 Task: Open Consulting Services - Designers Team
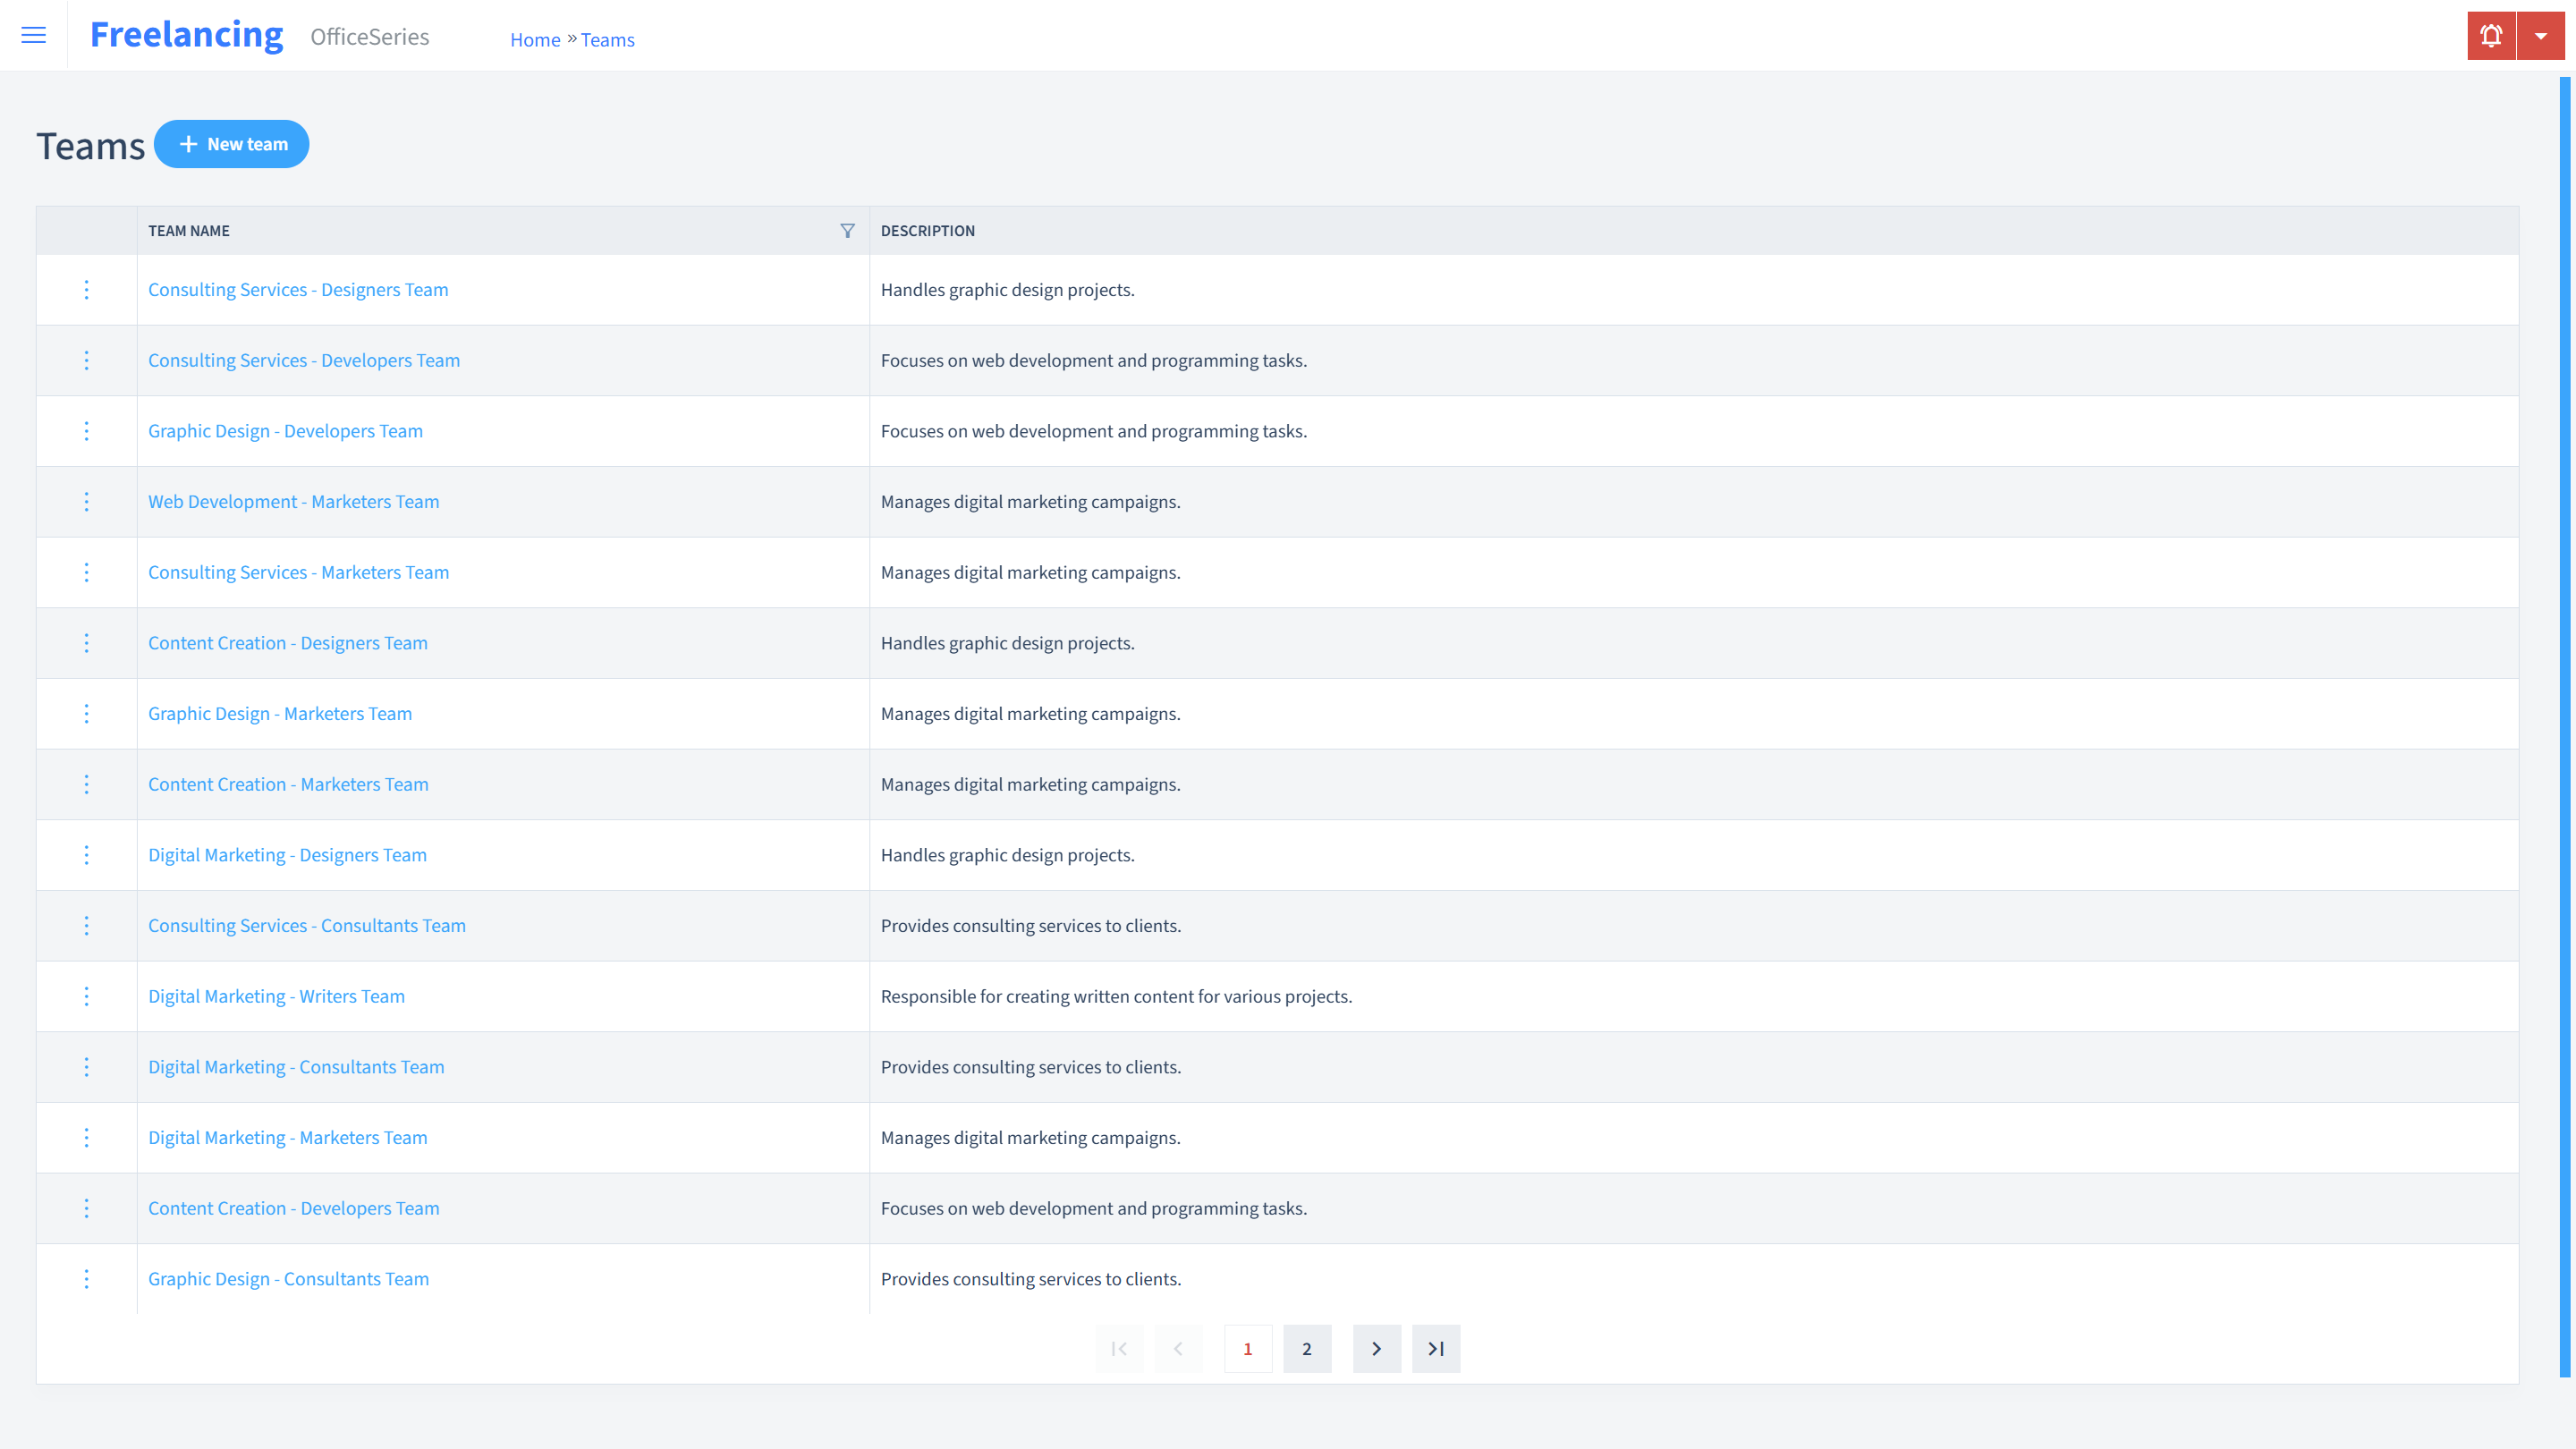pyautogui.click(x=299, y=288)
